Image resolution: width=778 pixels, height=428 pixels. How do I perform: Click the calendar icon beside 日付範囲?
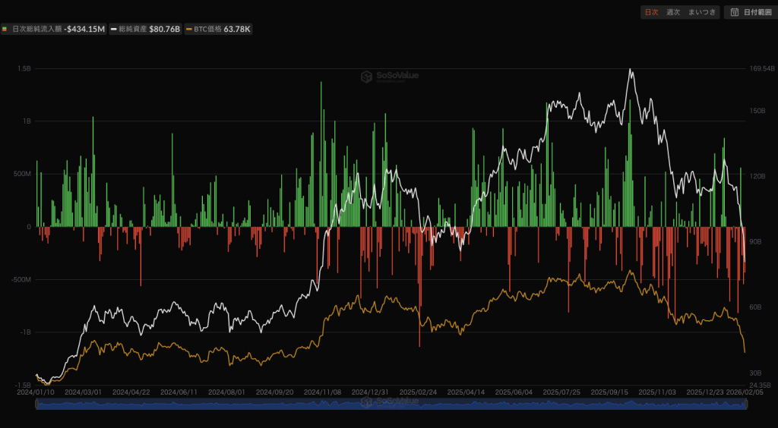(x=734, y=12)
